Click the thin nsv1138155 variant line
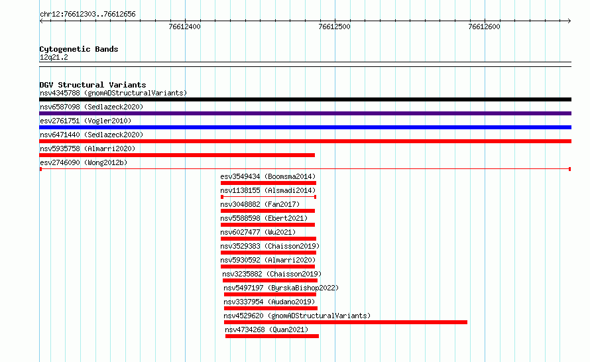 (268, 197)
